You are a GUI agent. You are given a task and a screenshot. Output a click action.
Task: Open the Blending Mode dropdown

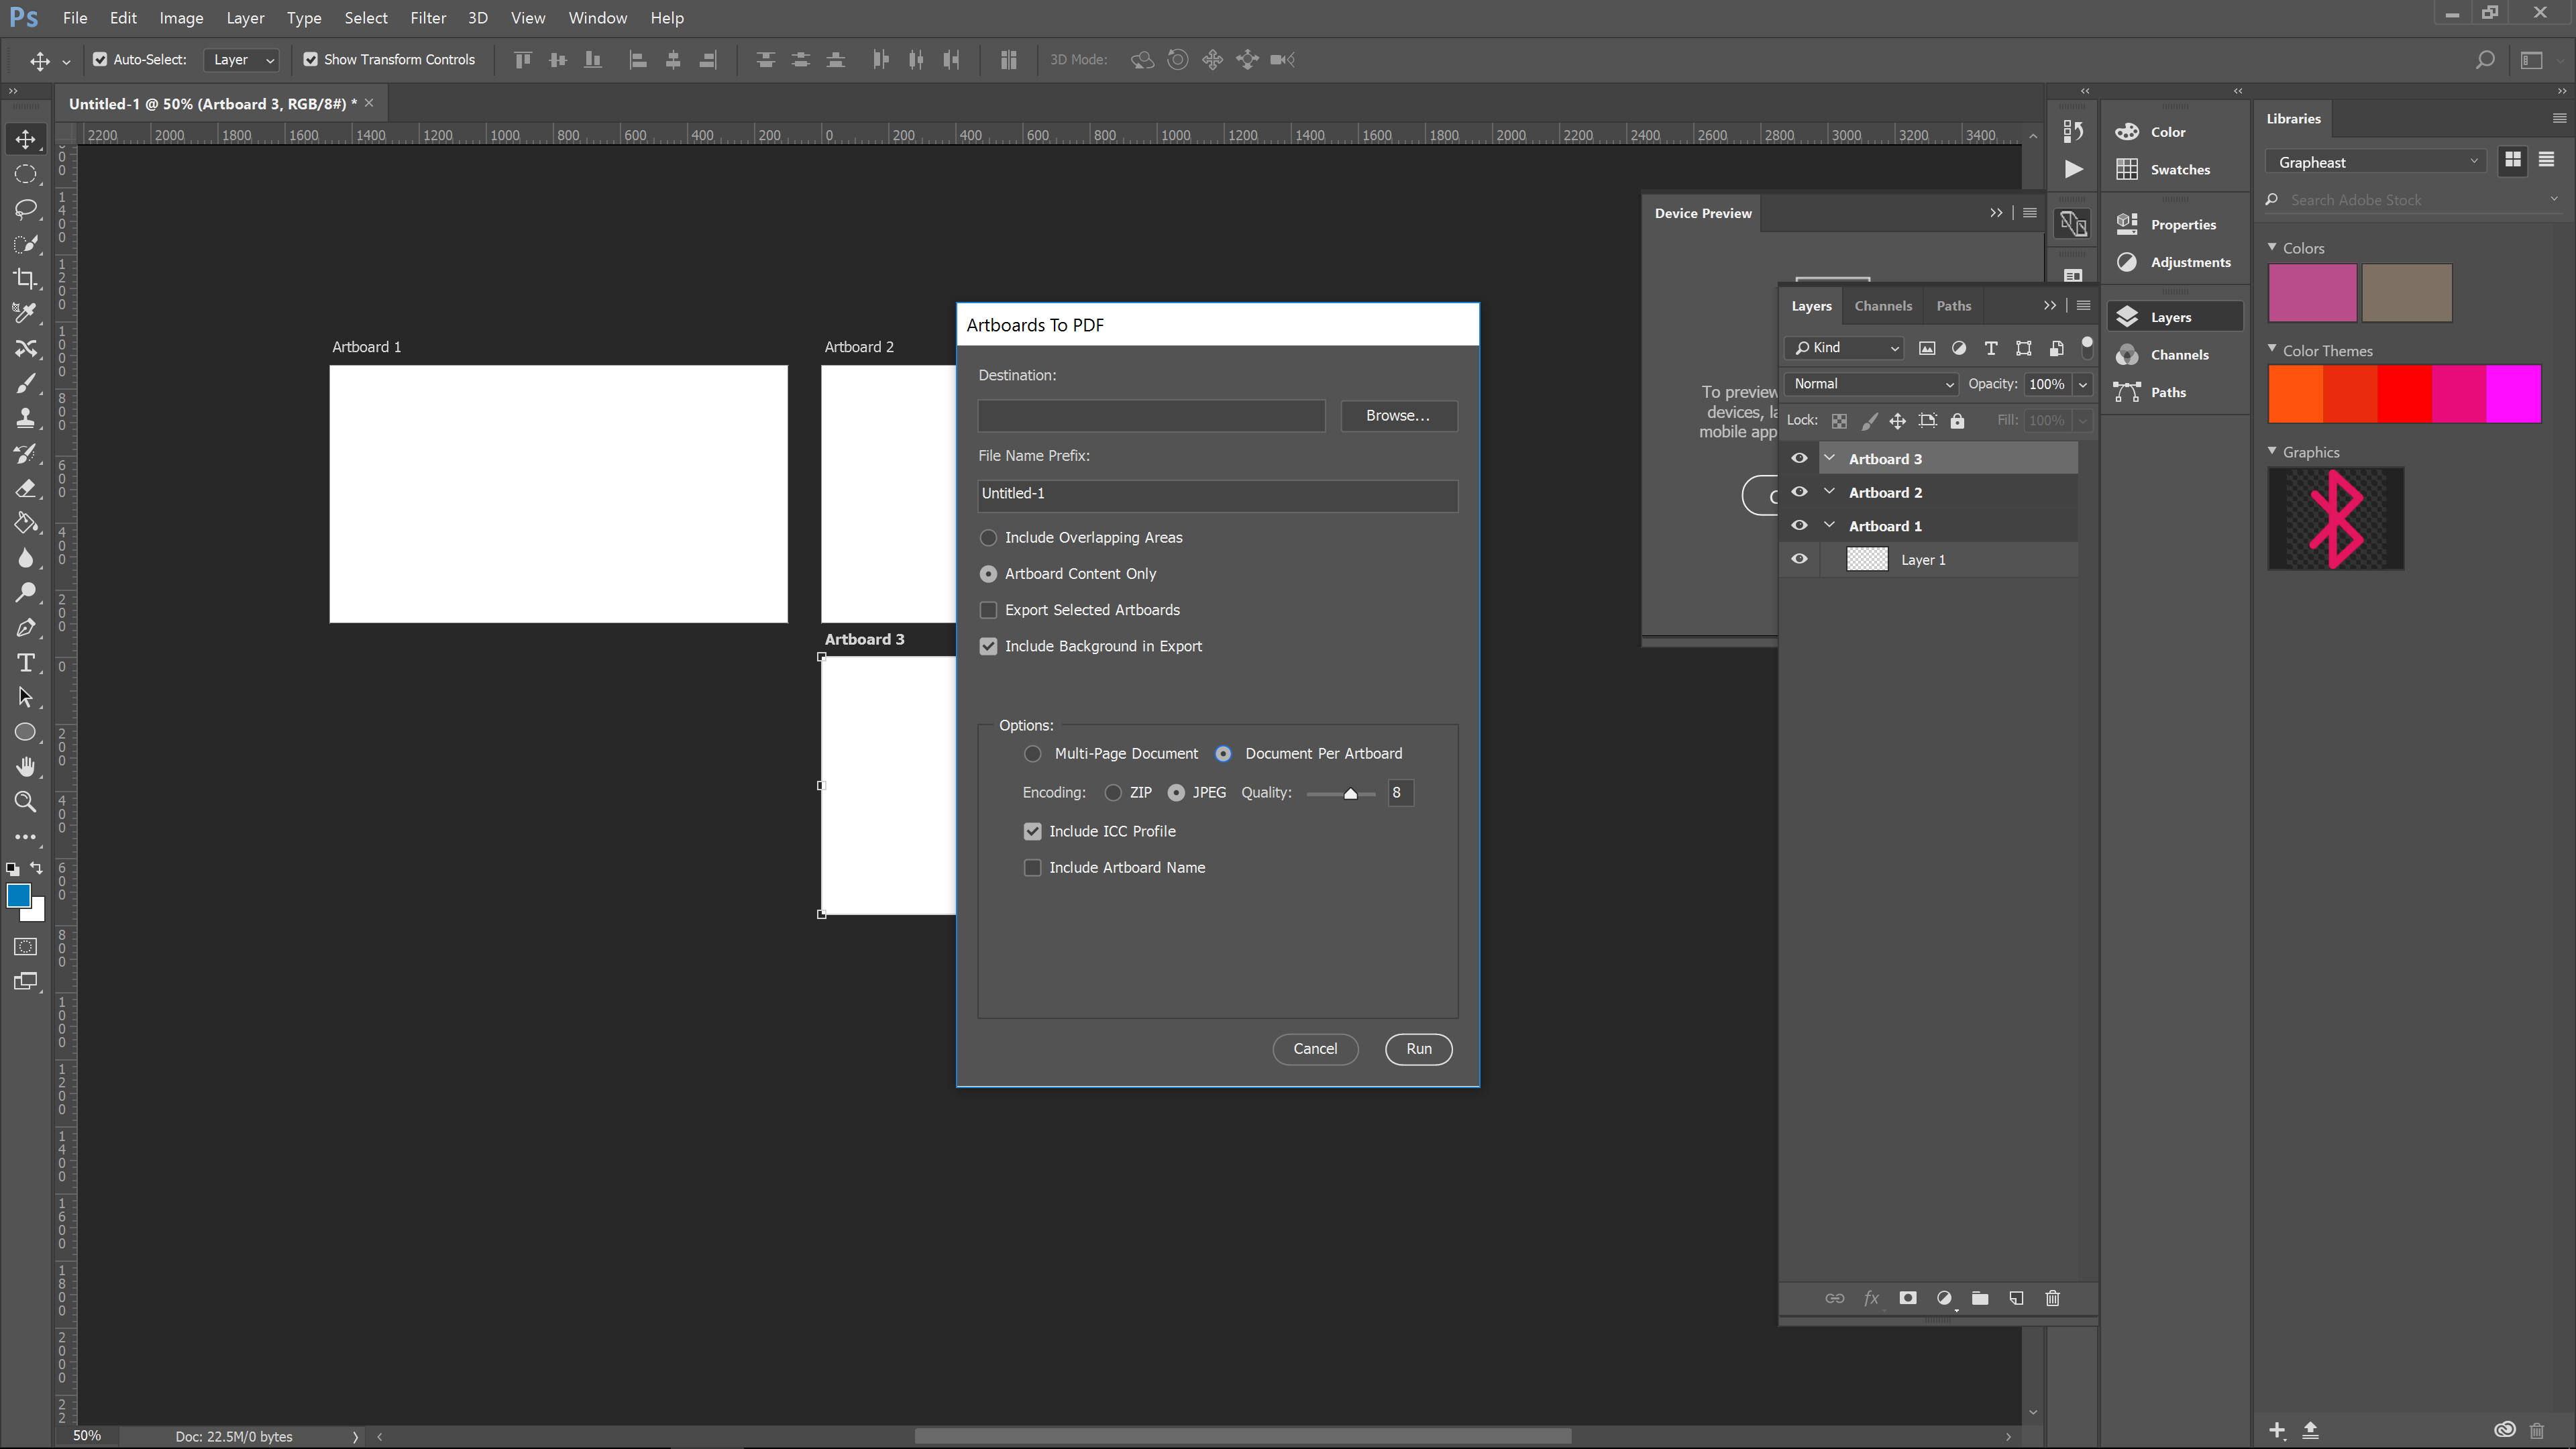[1870, 384]
